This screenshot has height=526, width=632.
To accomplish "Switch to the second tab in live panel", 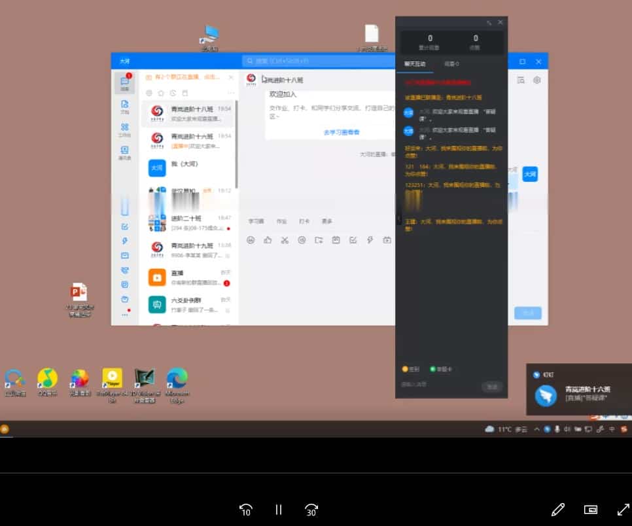I will [x=451, y=64].
